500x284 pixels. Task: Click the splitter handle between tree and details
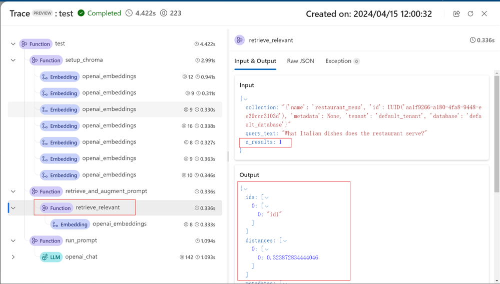228,156
